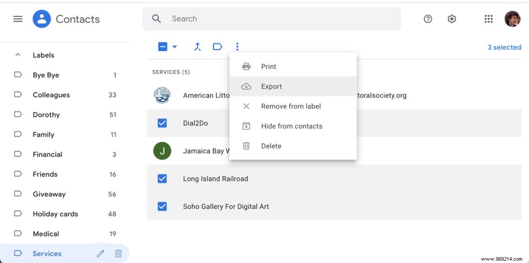Choose Export from the open menu

tap(271, 86)
